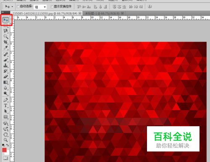Select the Eyedropper tool
Screen dimensions: 210x162
pyautogui.click(x=5, y=48)
